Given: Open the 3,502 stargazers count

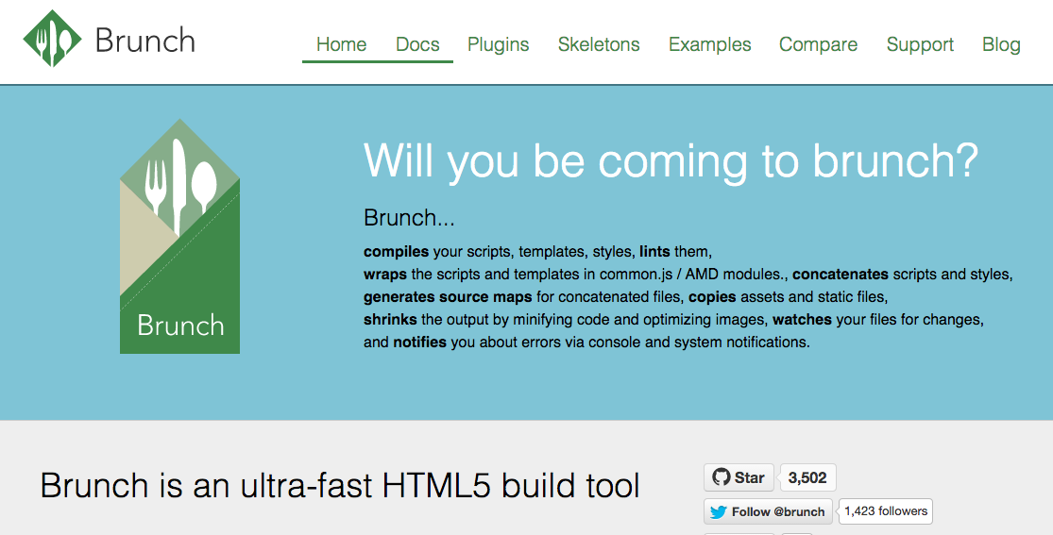Looking at the screenshot, I should [x=807, y=477].
